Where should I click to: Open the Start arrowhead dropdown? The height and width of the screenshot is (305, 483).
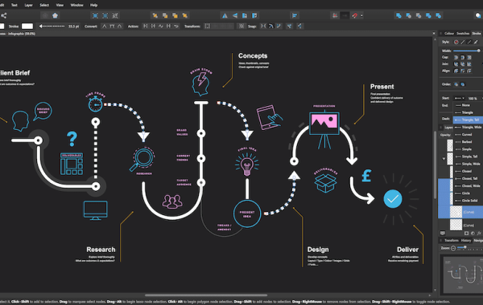pos(460,98)
